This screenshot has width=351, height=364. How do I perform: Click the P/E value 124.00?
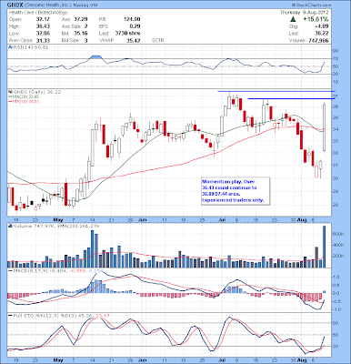132,19
